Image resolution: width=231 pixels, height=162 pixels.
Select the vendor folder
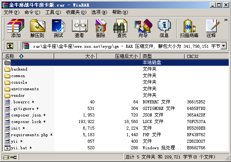pyautogui.click(x=18, y=95)
